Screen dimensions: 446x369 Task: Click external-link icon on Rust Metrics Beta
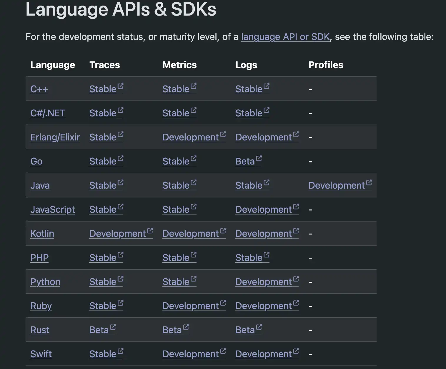(x=186, y=327)
